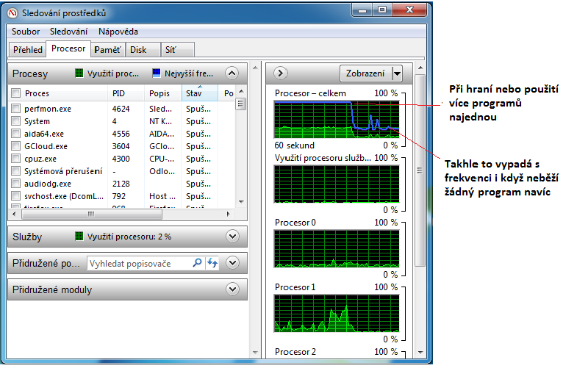Click the process list scroll-right arrow
This screenshot has width=588, height=371.
(x=228, y=215)
